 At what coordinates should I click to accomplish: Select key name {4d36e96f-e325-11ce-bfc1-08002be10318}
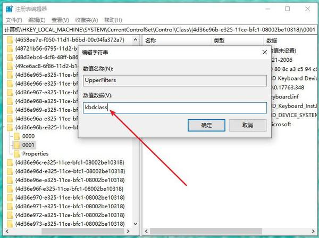point(70,188)
